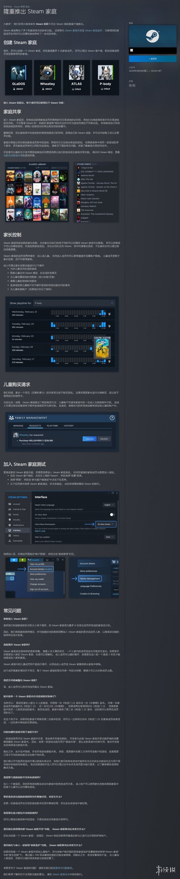
Task: Click the Family Management group icon
Action: pyautogui.click(x=12, y=418)
